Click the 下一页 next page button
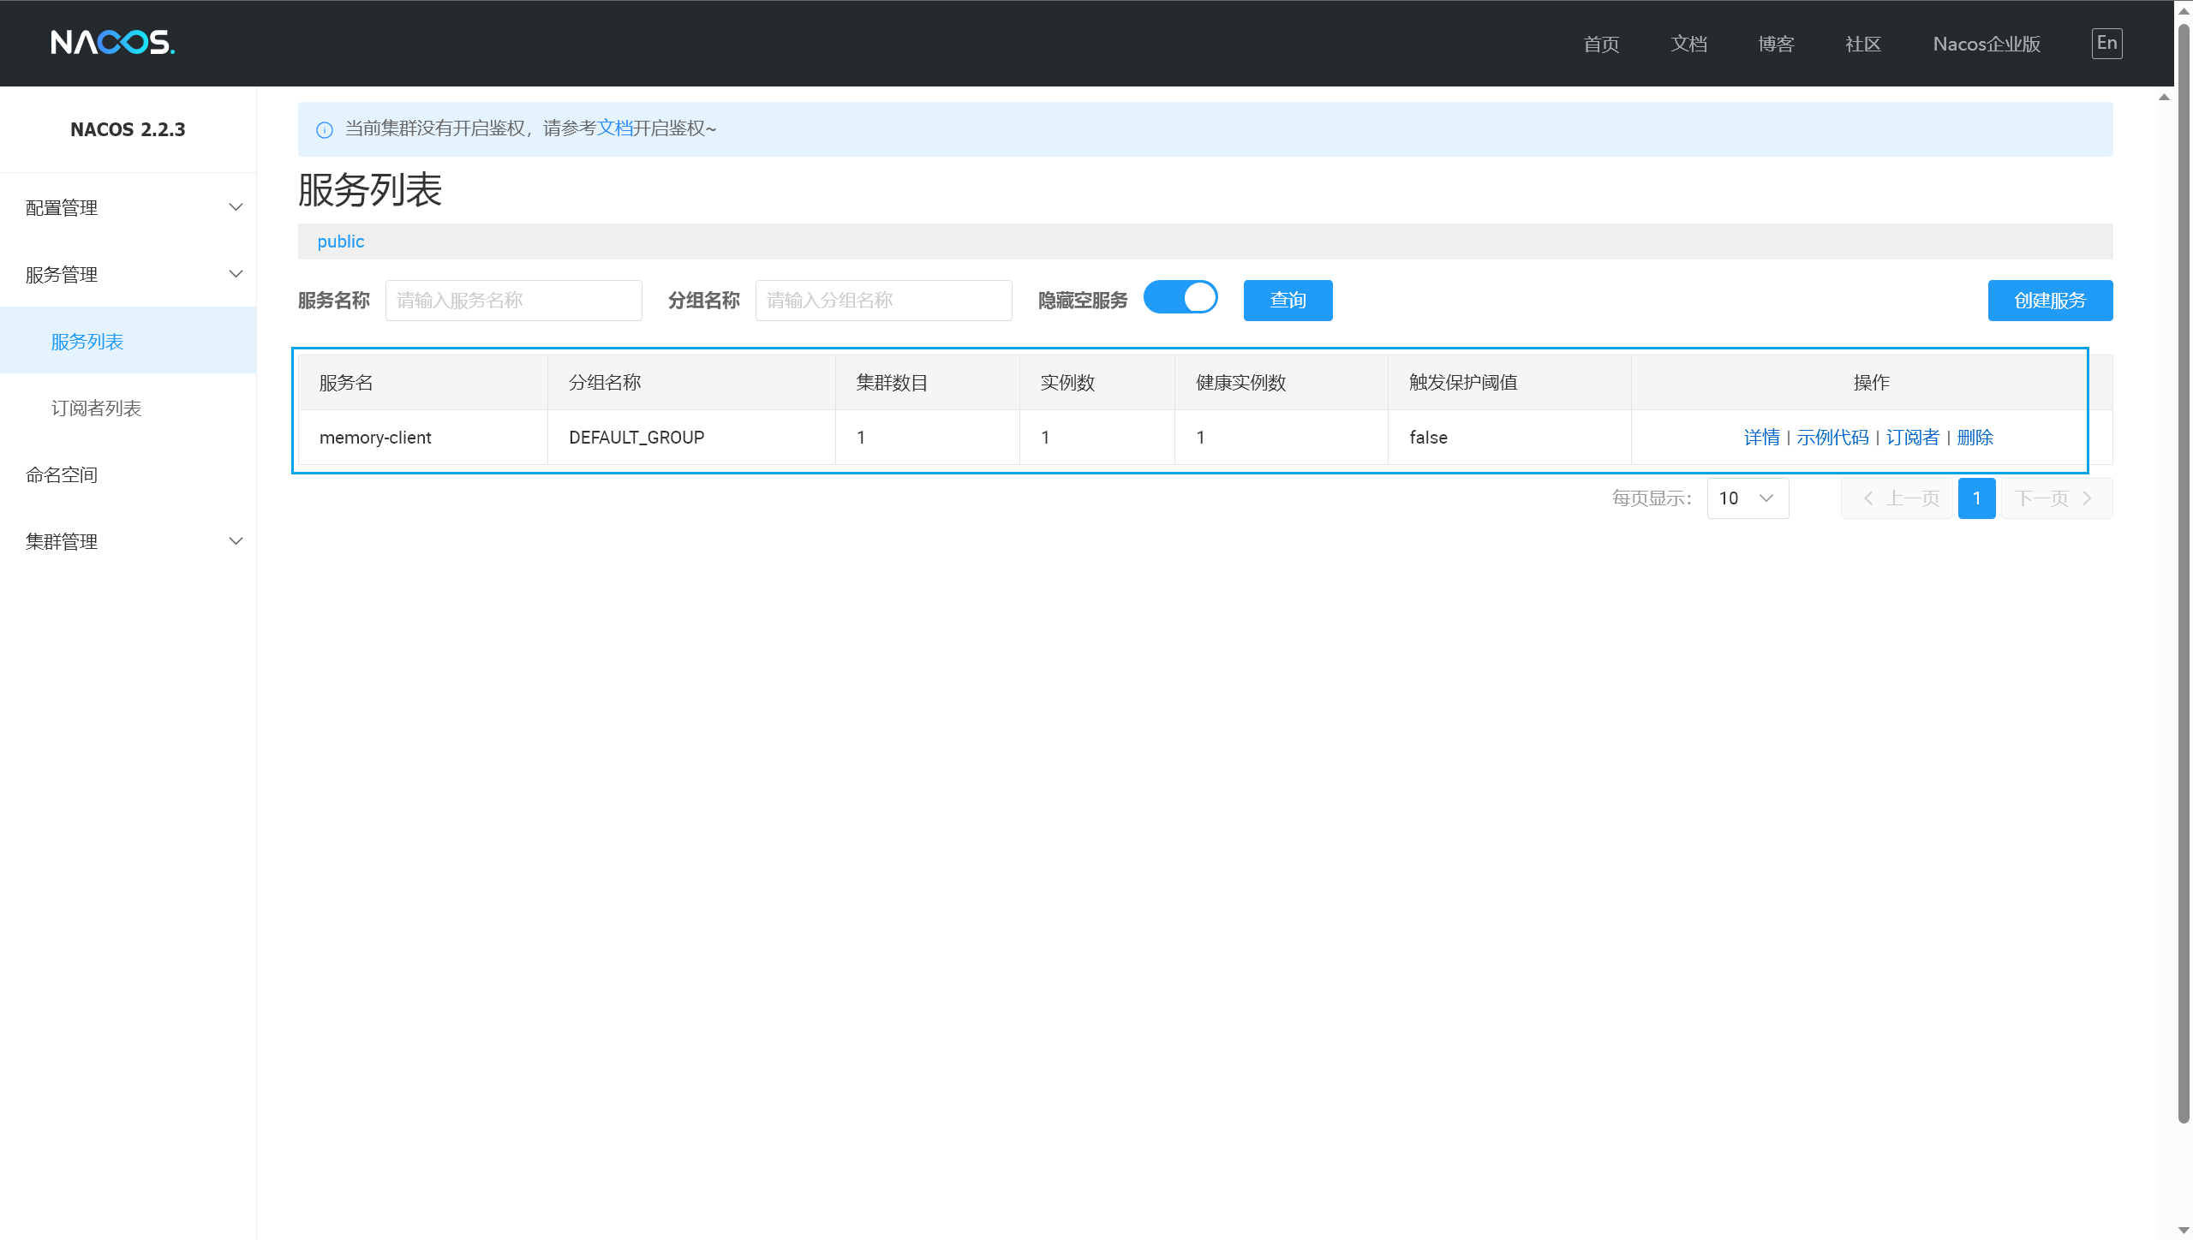Viewport: 2193px width, 1240px height. click(x=2057, y=498)
